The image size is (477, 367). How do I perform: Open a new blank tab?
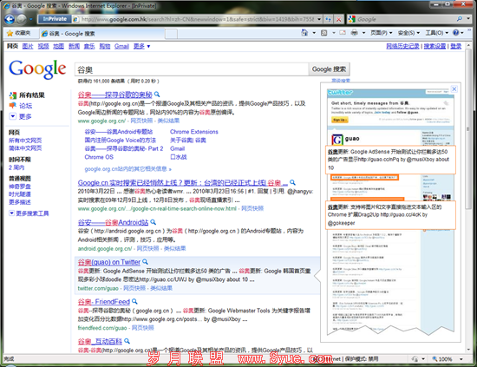171,34
